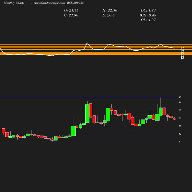Select the open value "O: 21.75"
The height and width of the screenshot is (192, 192).
pyautogui.click(x=71, y=10)
